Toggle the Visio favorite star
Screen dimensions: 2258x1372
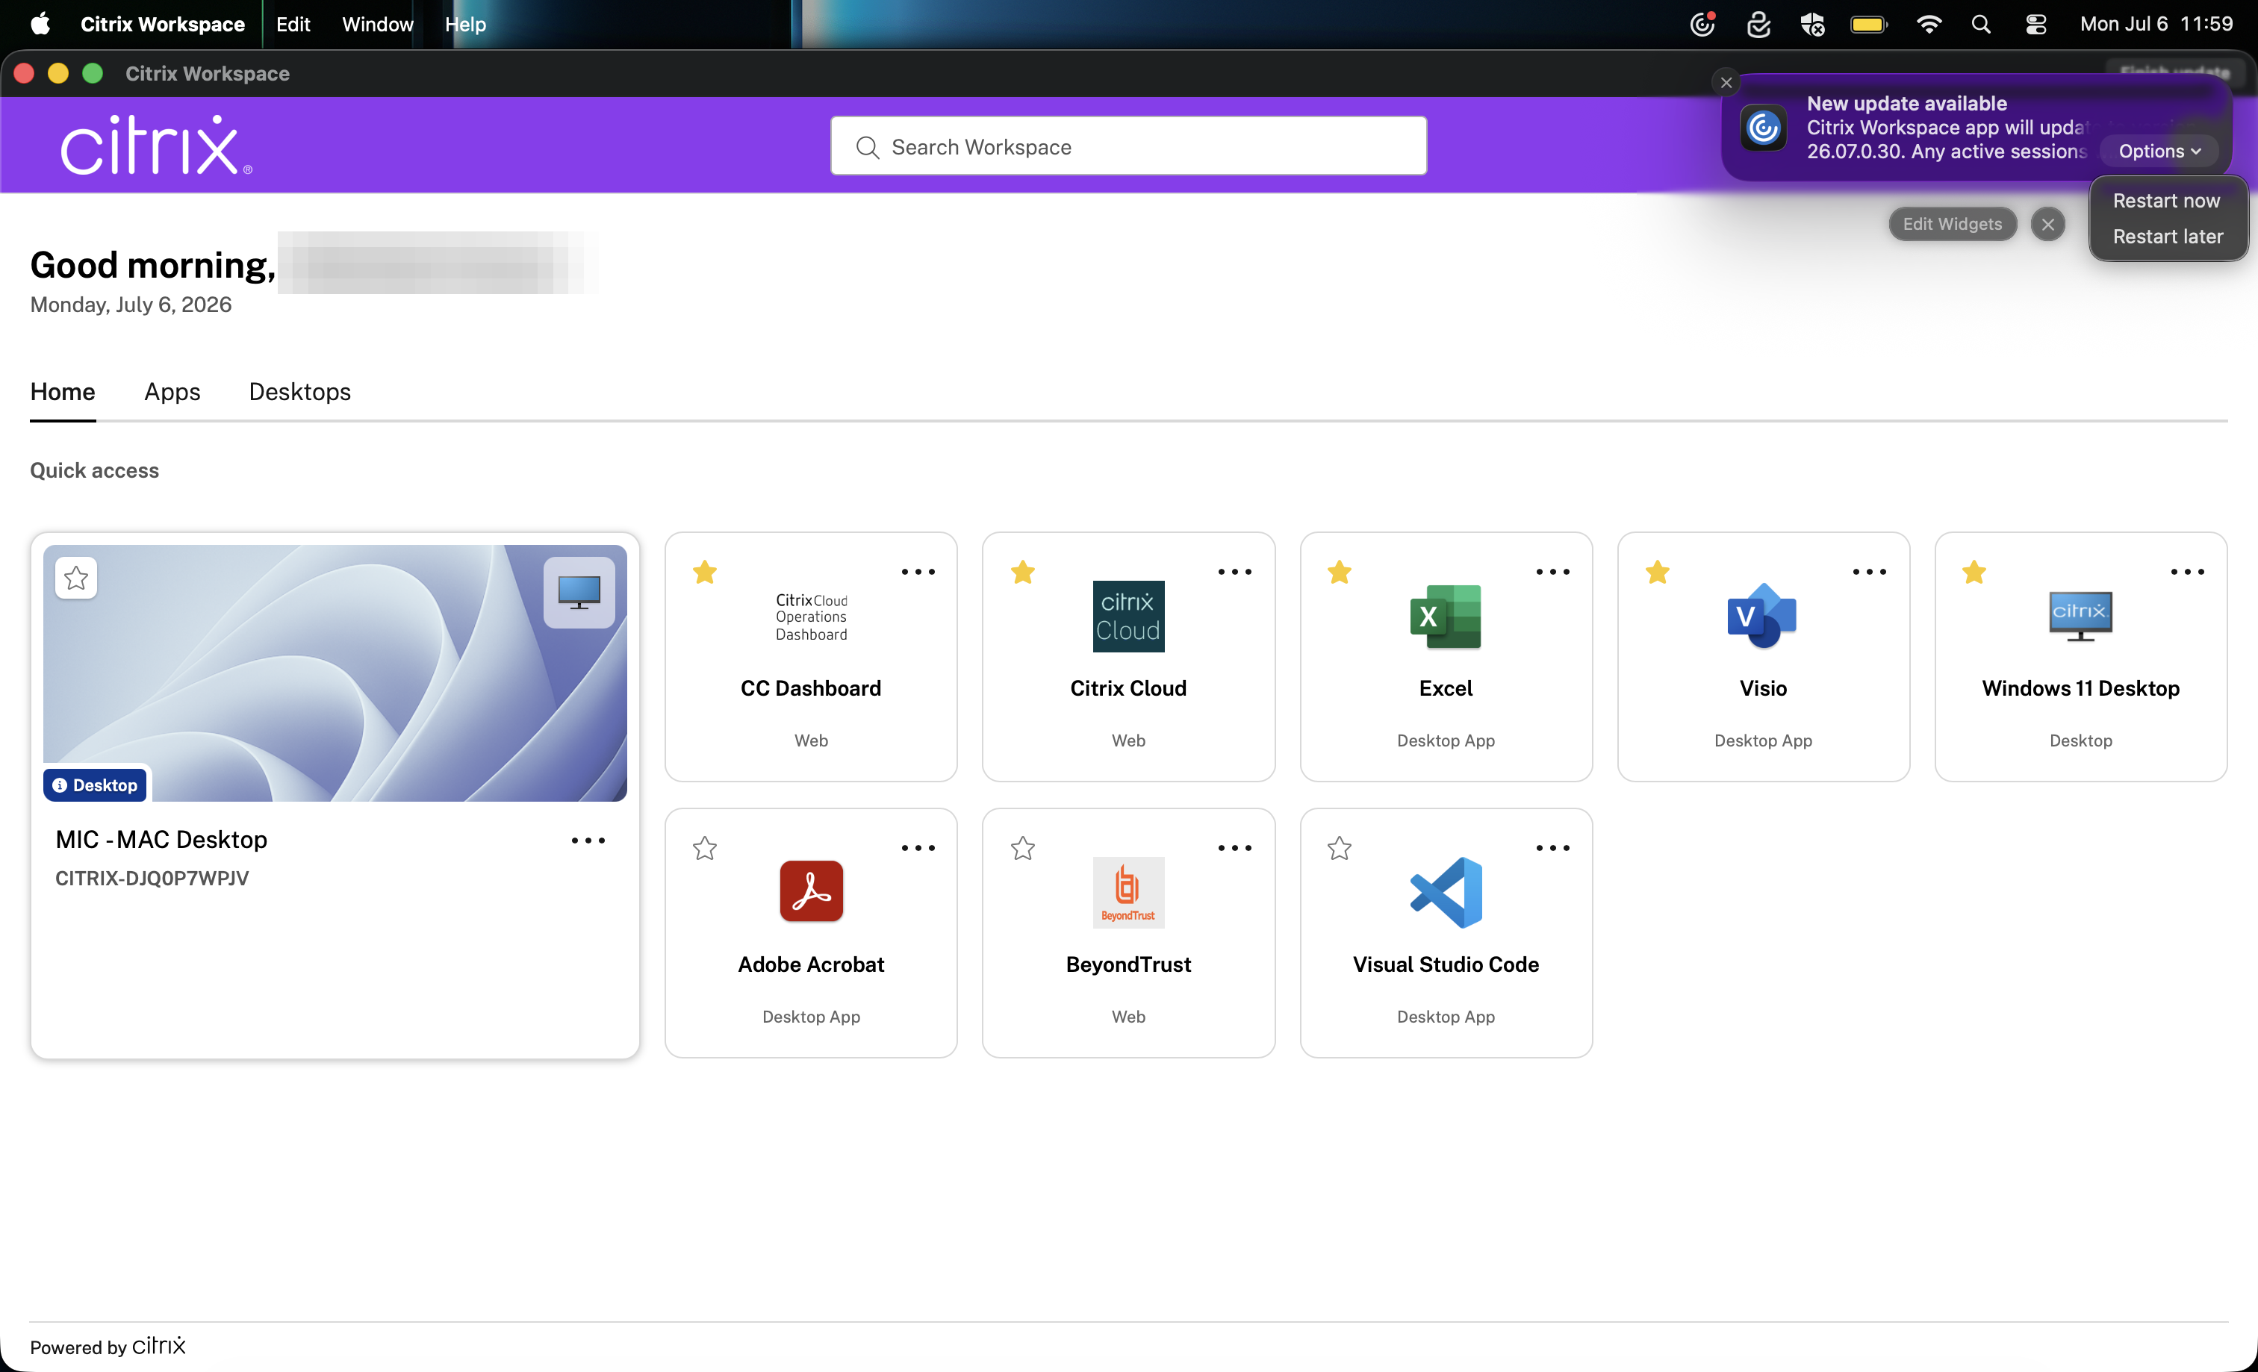click(1657, 573)
